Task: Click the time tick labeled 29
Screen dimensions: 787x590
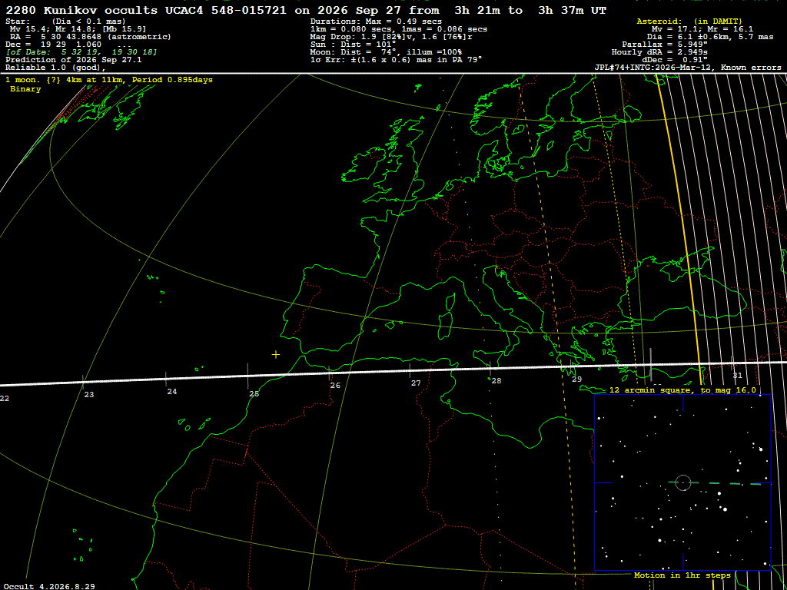Action: click(x=576, y=380)
